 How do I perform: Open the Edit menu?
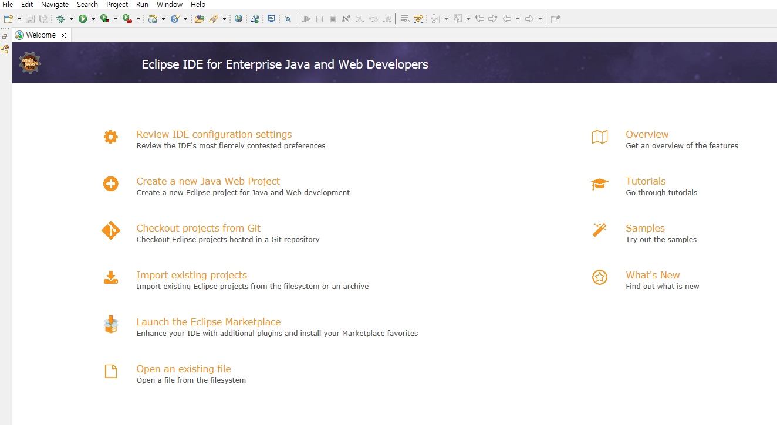[x=27, y=4]
